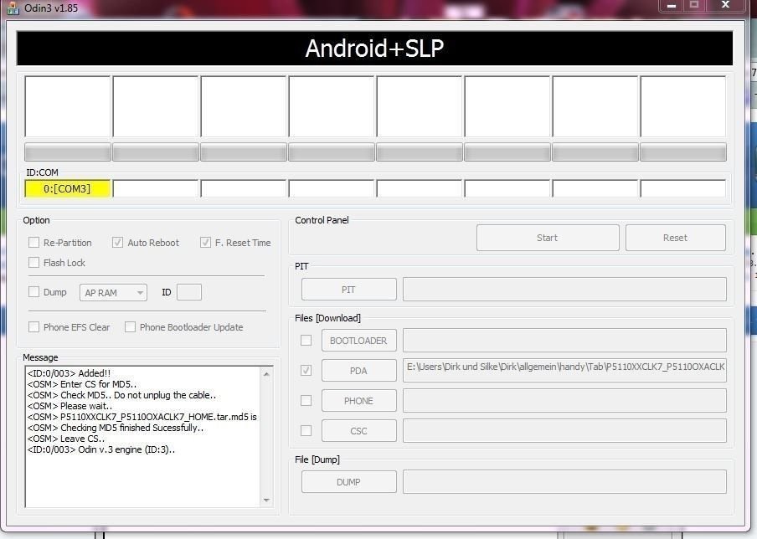Click the BOOTLOADER file path field
Screen dimensions: 757x539
(565, 340)
